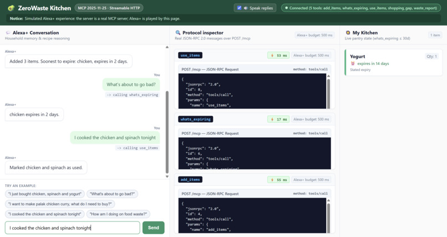Image resolution: width=447 pixels, height=237 pixels.
Task: Click the icon beside My Kitchen heading
Action: point(348,33)
